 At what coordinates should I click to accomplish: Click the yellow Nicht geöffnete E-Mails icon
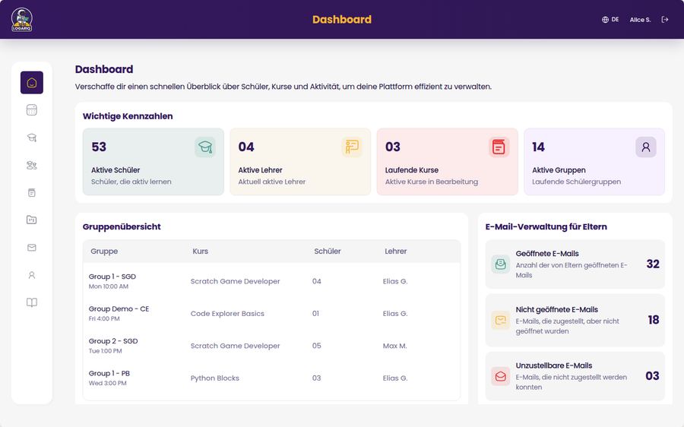click(500, 320)
